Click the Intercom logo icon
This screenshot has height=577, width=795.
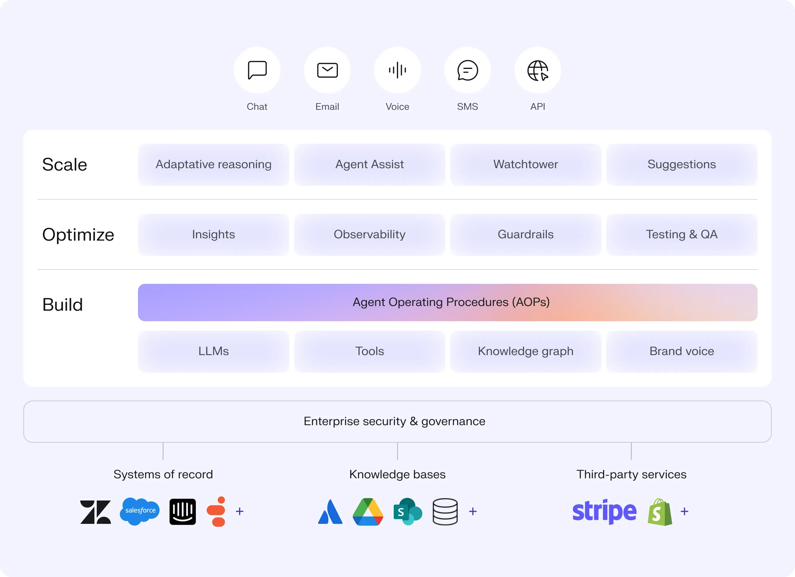(183, 512)
